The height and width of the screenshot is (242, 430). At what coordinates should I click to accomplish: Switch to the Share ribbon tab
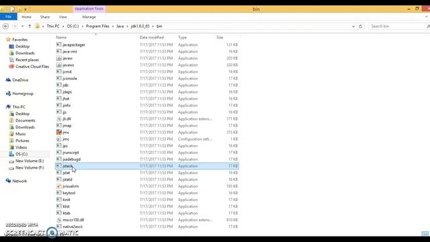pos(45,17)
